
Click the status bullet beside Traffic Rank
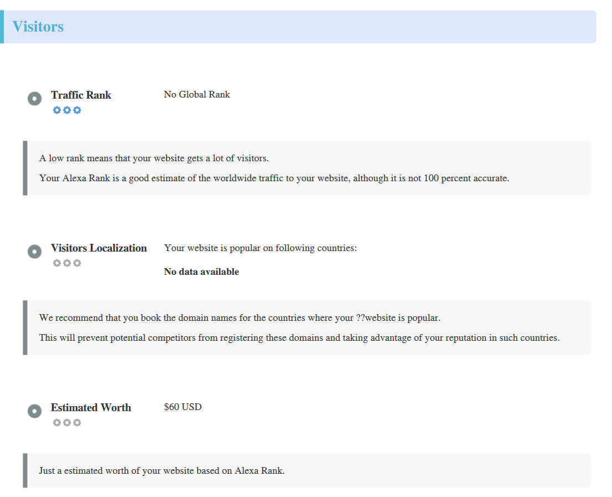click(x=34, y=98)
